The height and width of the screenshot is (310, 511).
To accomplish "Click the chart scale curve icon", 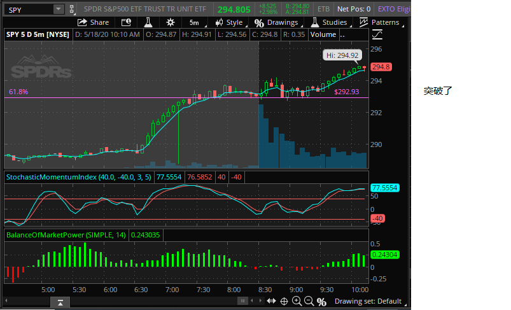I will click(x=377, y=34).
